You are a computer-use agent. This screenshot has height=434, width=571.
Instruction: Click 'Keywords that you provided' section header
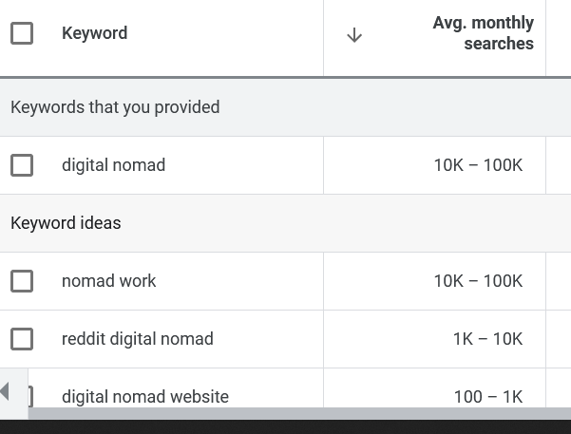(115, 107)
